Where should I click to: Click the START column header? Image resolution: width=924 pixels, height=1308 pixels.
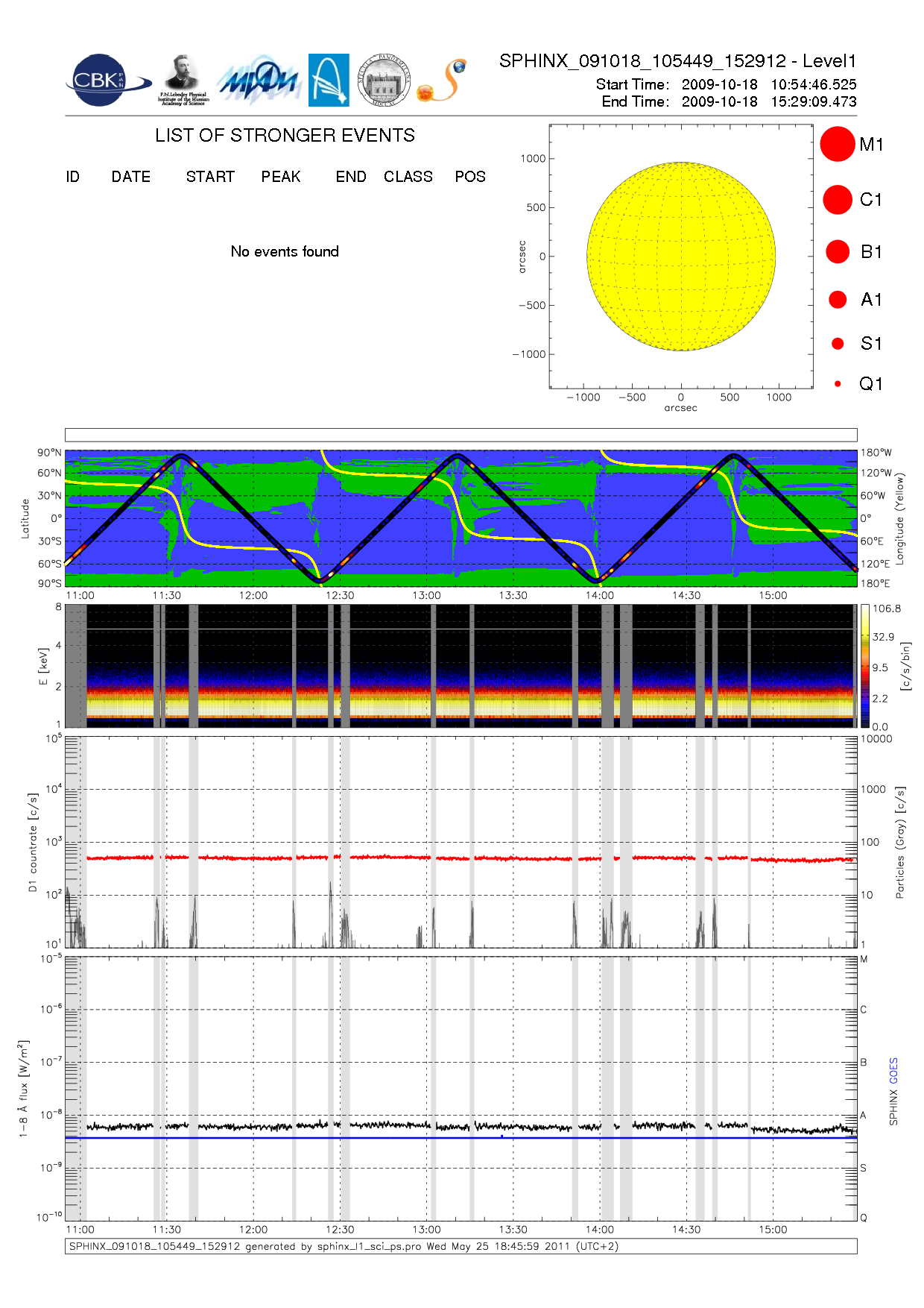pos(210,177)
